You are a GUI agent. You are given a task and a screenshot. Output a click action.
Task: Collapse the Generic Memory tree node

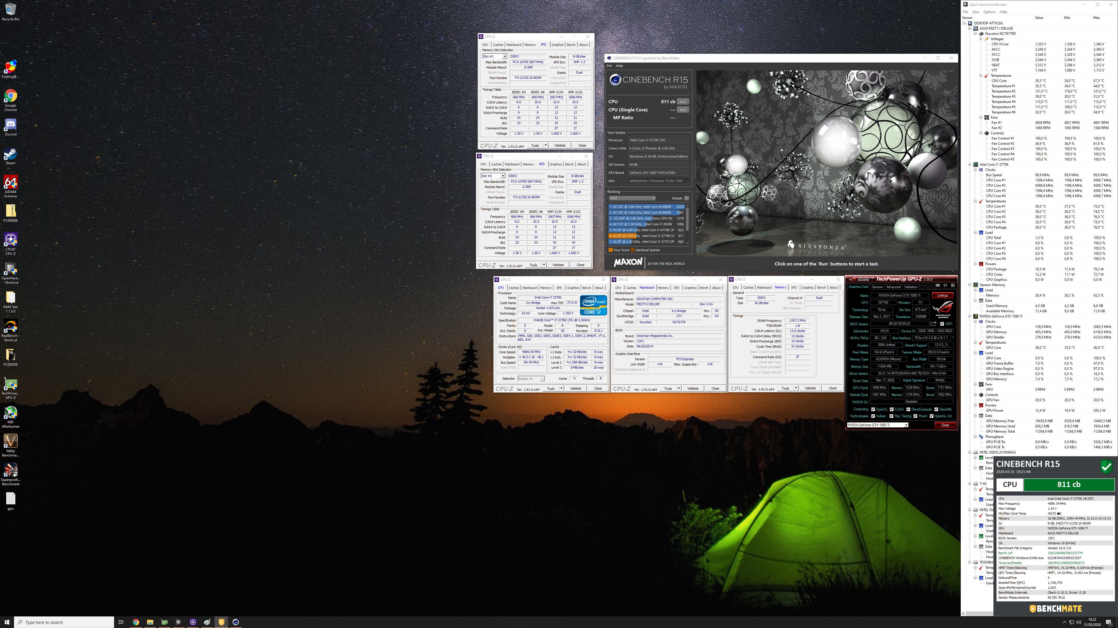click(x=970, y=285)
